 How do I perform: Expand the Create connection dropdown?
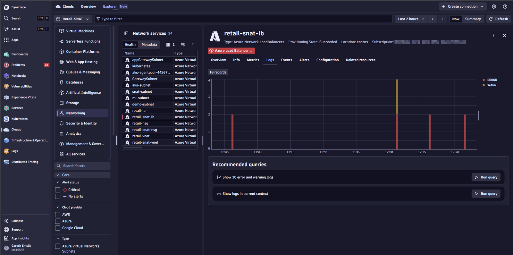(462, 6)
